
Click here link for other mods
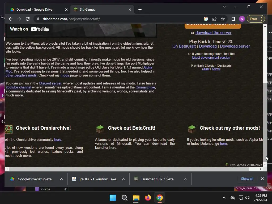tap(223, 144)
